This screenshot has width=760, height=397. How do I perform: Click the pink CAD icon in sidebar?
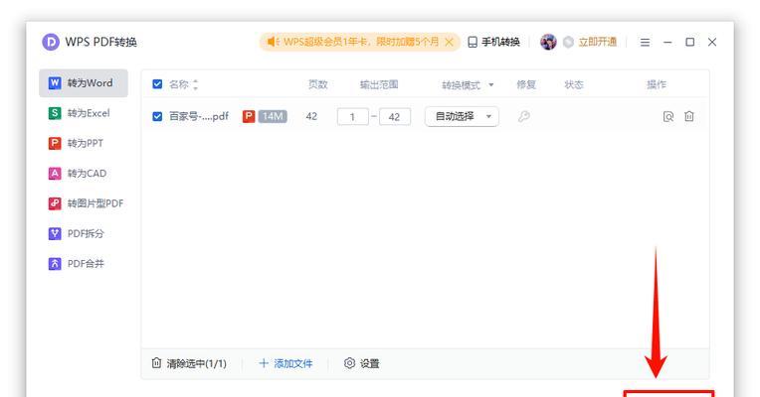[55, 173]
